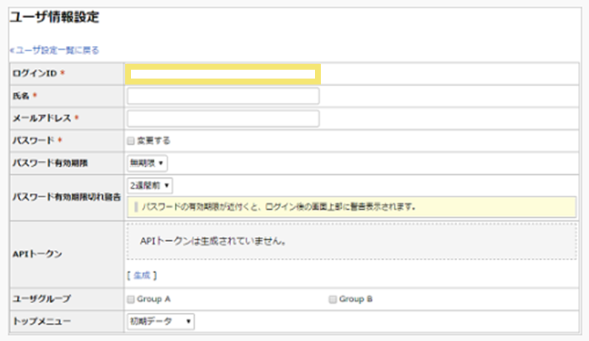The height and width of the screenshot is (341, 589).
Task: Click the ユーザ情報設定 page heading
Action: click(54, 16)
